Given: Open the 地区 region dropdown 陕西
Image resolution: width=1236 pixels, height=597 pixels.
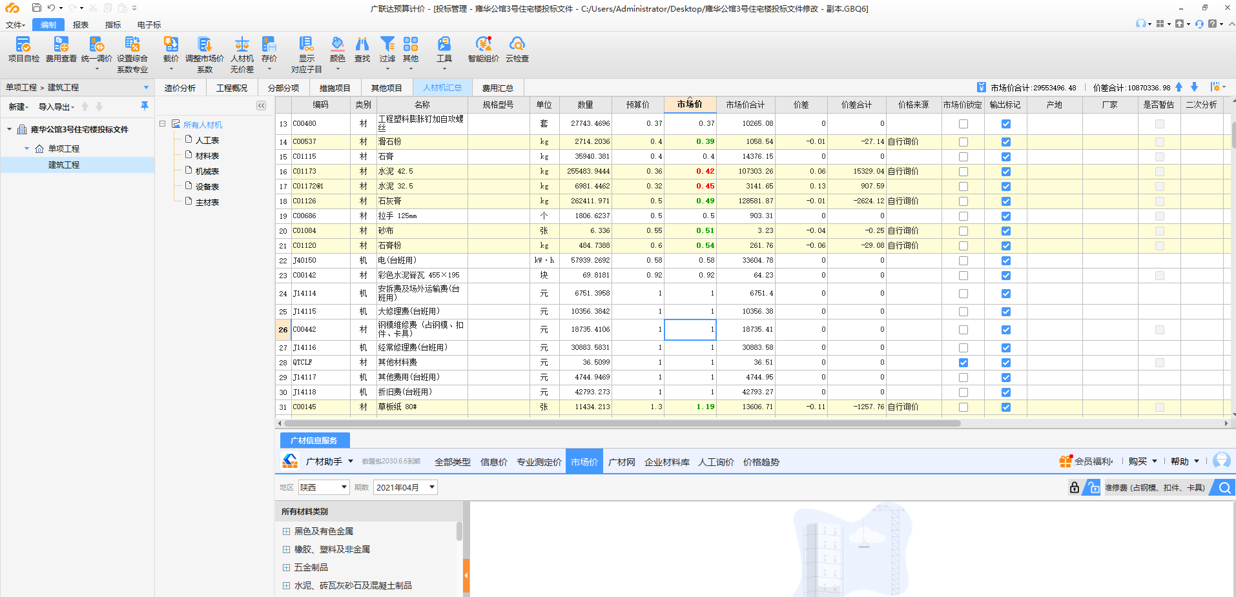Looking at the screenshot, I should [324, 487].
